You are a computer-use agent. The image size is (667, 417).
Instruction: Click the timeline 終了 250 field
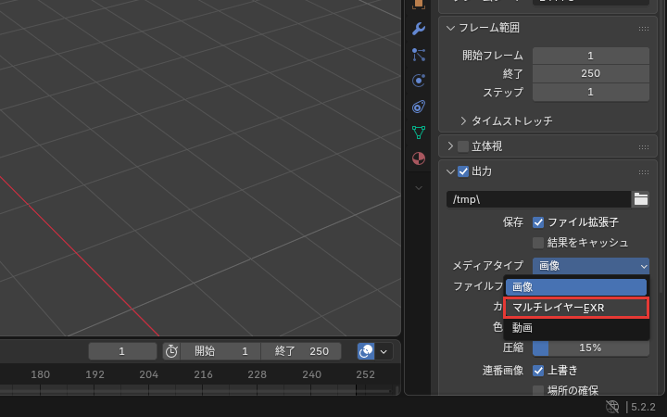[x=301, y=351]
